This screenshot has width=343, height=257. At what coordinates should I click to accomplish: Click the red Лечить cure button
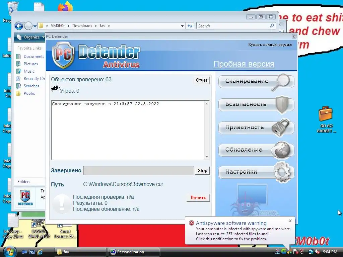pyautogui.click(x=198, y=197)
